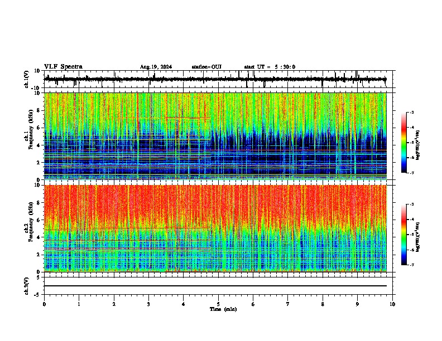Click the ch.2 spectrogram plot area
Viewport: 442px width, 341px height.
pos(215,228)
